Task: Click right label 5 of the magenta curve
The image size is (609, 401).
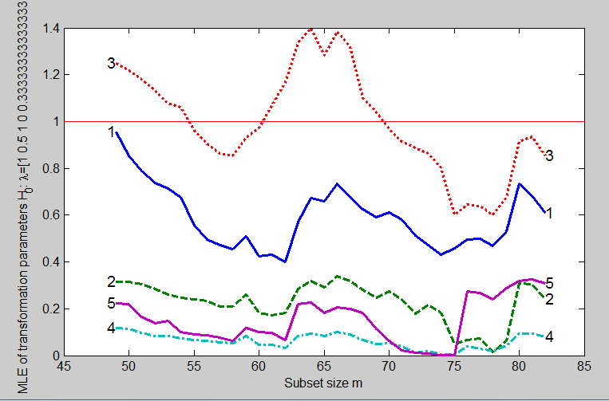Action: click(x=550, y=283)
